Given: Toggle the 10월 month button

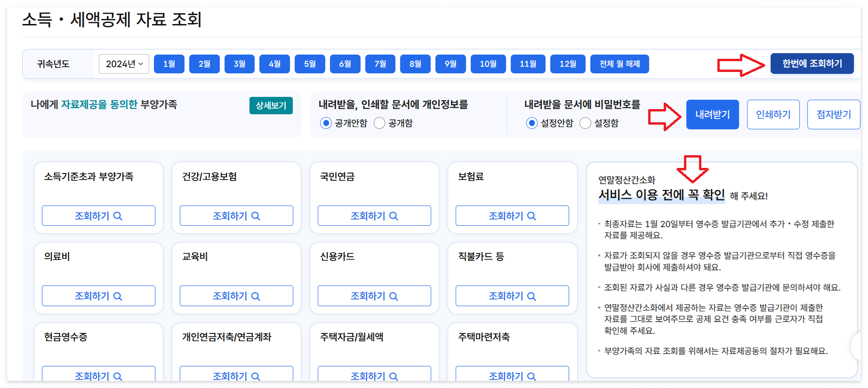Looking at the screenshot, I should tap(488, 64).
